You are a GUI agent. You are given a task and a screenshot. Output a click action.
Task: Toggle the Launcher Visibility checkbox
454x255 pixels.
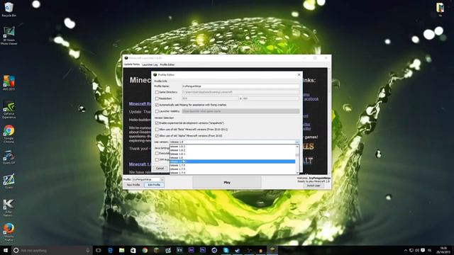157,111
